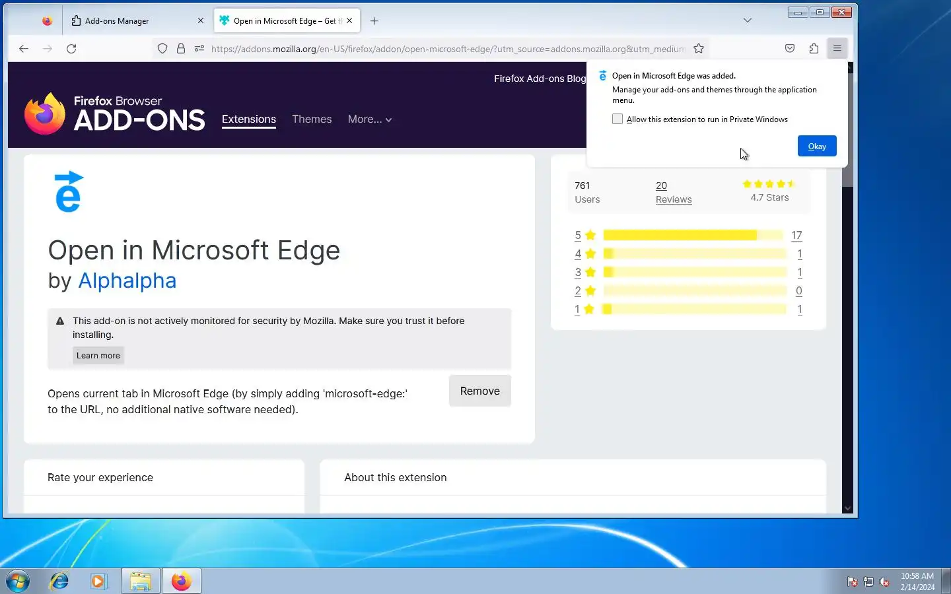Screen dimensions: 951x594
Task: Click the warning triangle icon in the notice
Action: (60, 321)
